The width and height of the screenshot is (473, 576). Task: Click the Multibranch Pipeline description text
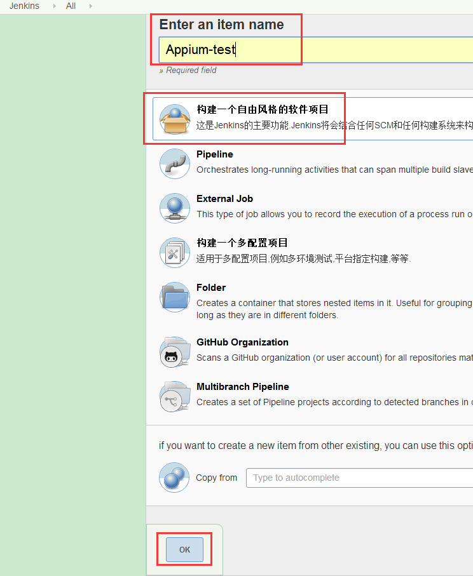334,402
